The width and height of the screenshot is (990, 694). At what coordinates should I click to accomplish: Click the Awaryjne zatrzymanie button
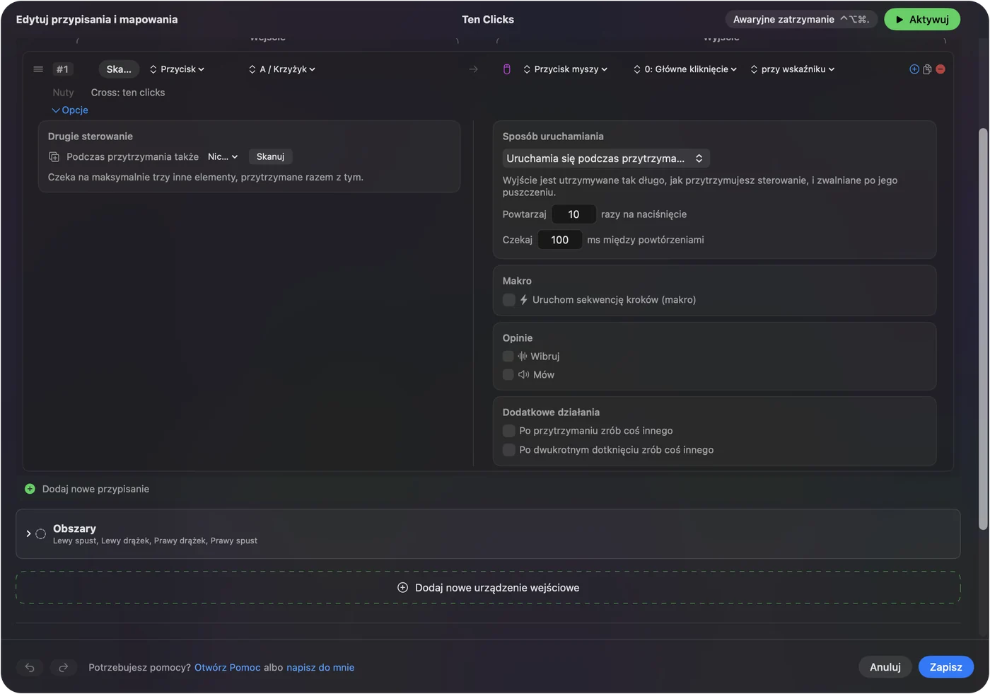tap(801, 20)
